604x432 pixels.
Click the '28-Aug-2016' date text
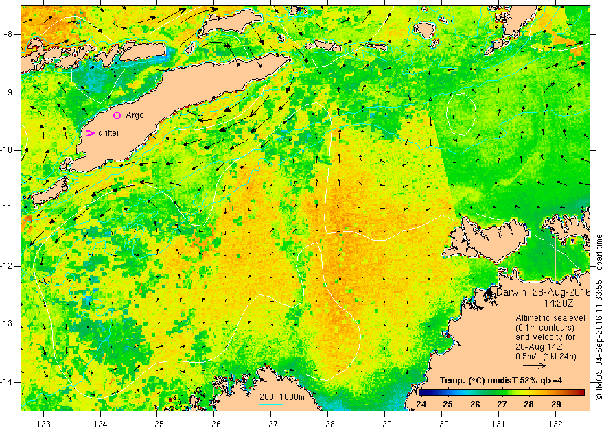[561, 292]
